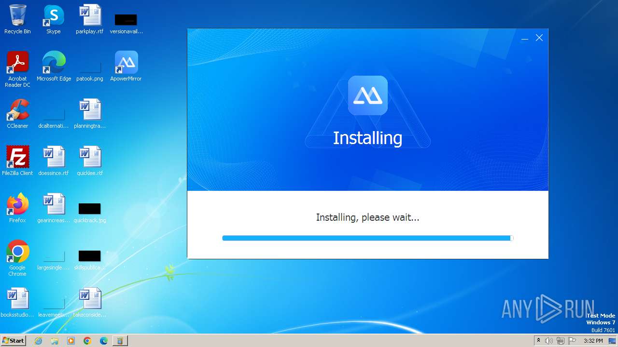Select the quicktrack.jpg image file
Image resolution: width=618 pixels, height=347 pixels.
click(x=90, y=213)
